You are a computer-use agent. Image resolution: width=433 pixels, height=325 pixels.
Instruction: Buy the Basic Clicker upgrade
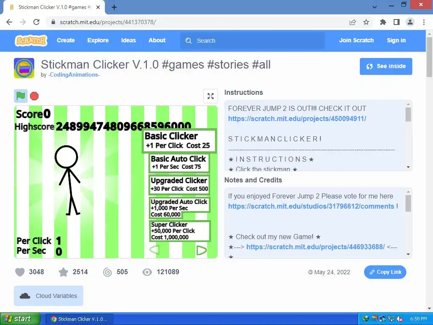coord(179,140)
